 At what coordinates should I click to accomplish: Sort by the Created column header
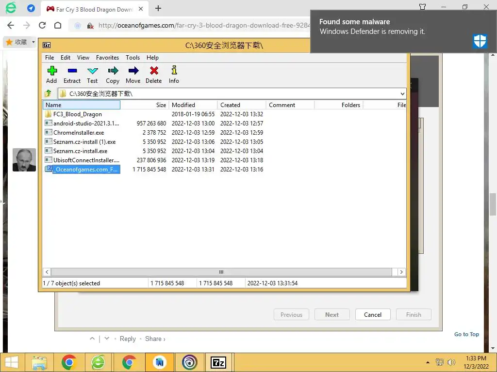click(242, 105)
